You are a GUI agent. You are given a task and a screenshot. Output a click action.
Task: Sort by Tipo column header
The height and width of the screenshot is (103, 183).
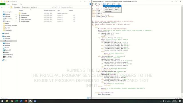tap(59, 11)
